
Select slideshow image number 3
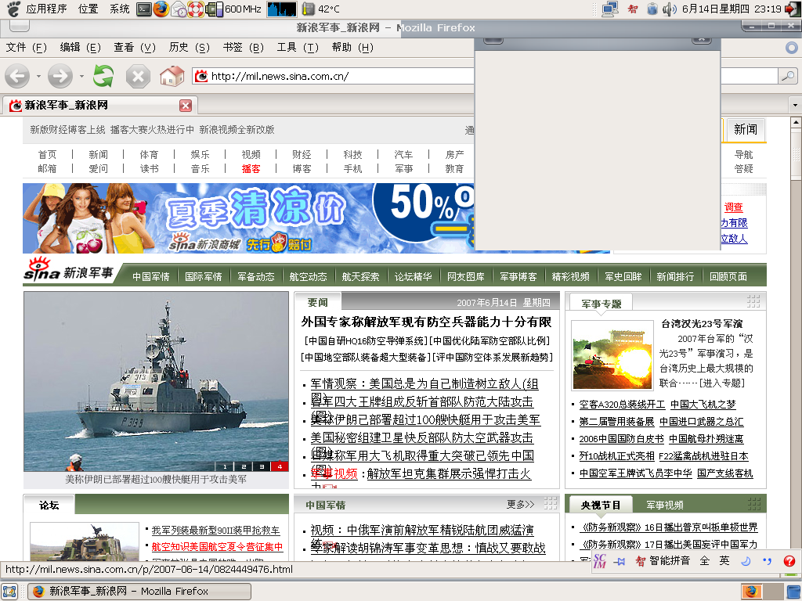[262, 466]
